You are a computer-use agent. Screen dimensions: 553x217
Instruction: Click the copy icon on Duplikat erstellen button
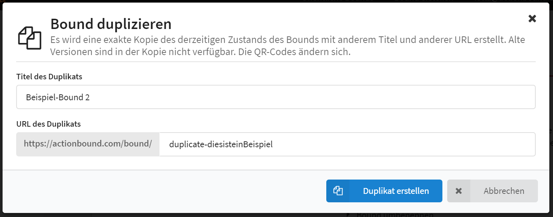point(338,191)
